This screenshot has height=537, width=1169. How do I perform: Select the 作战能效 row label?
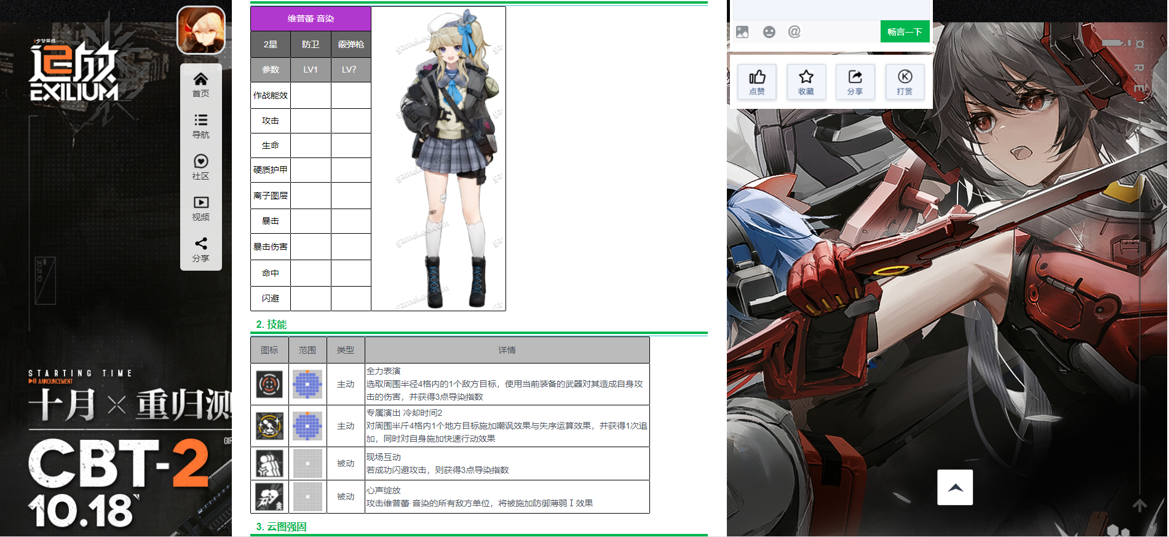coord(271,95)
